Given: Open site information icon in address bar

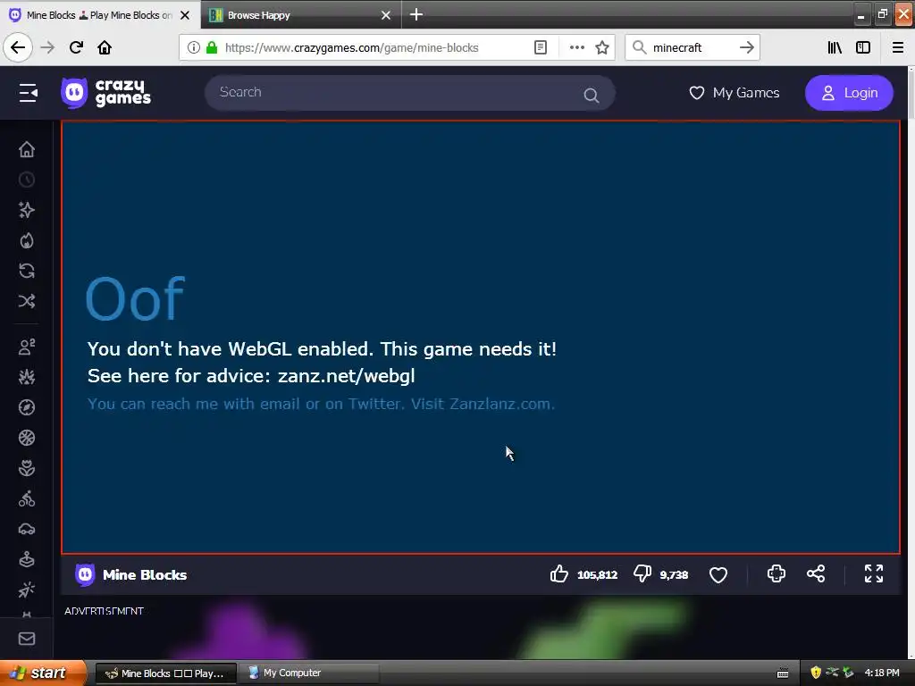Looking at the screenshot, I should click(x=194, y=47).
